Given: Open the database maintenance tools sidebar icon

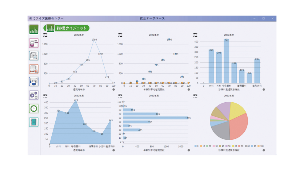Looking at the screenshot, I should [x=34, y=82].
